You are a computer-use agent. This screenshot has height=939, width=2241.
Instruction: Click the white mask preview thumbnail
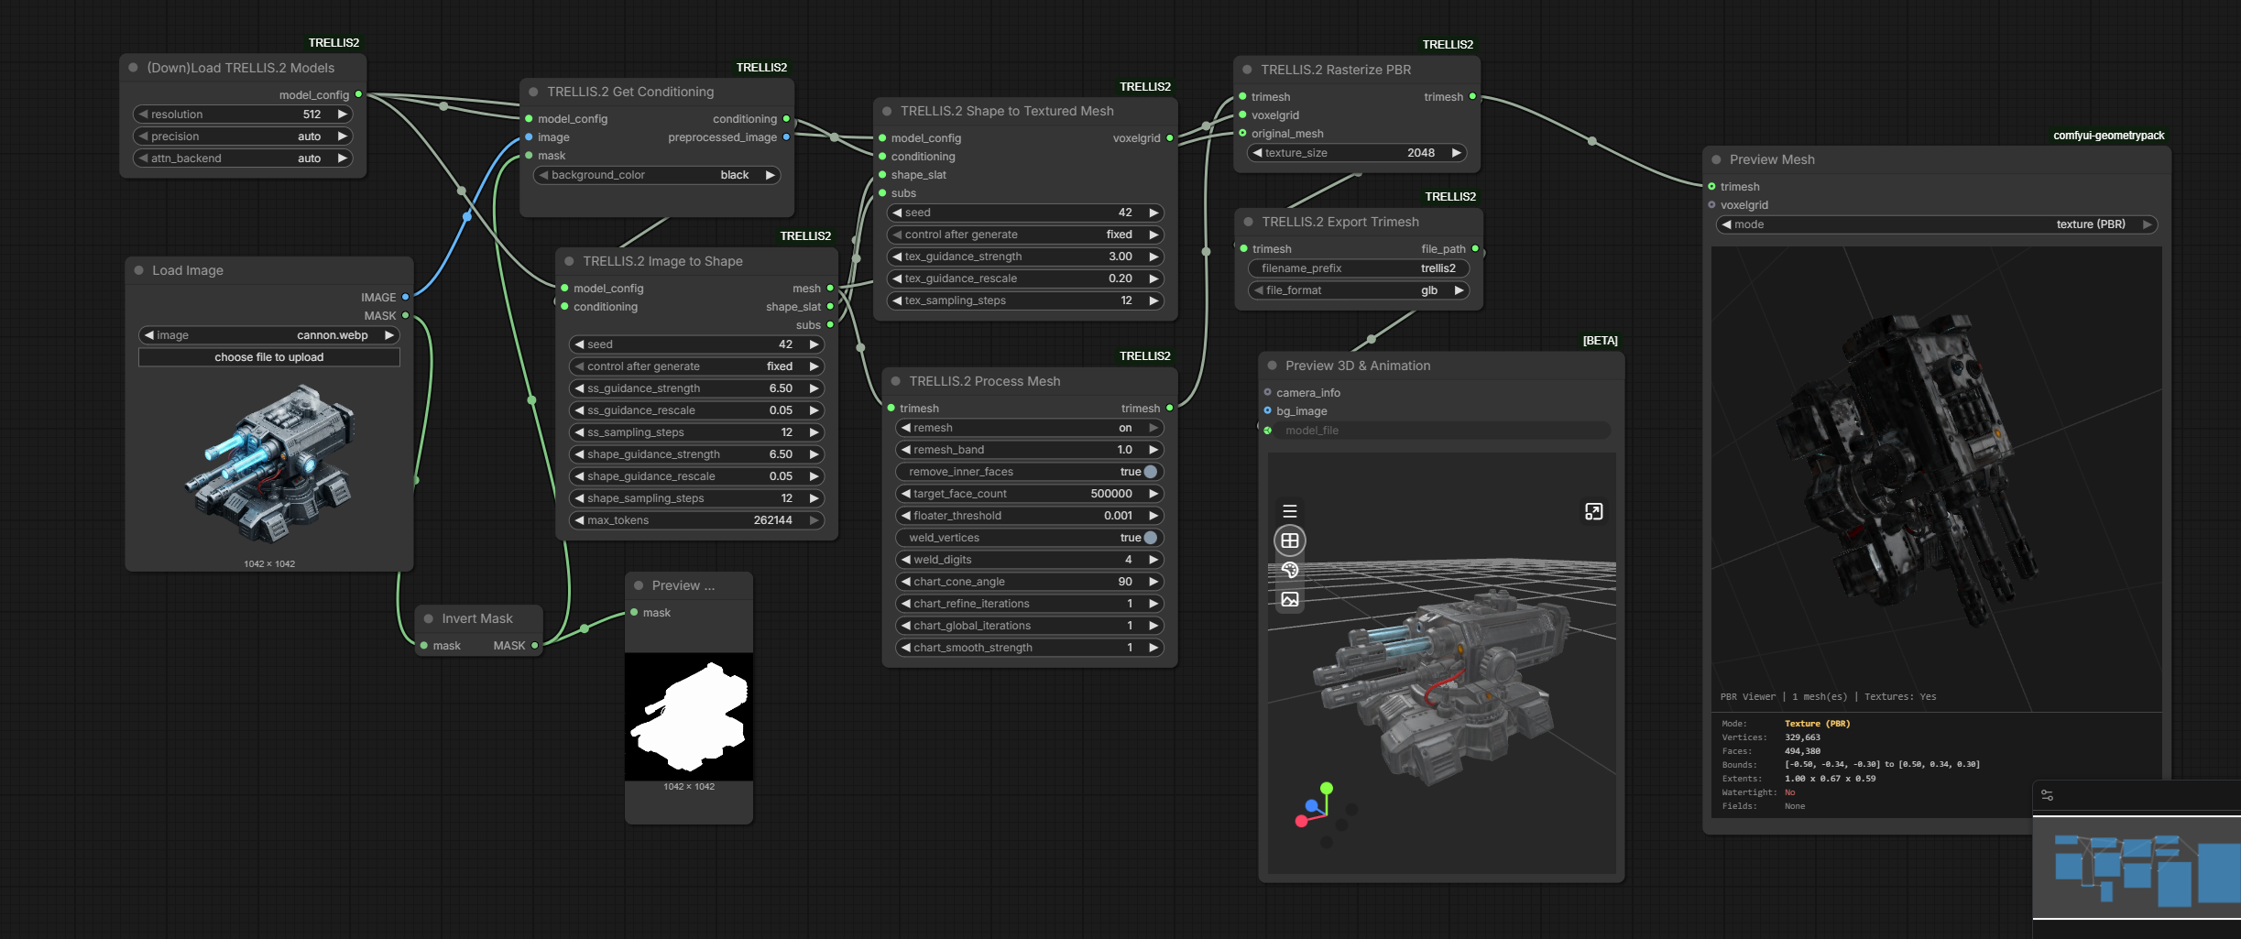[689, 716]
